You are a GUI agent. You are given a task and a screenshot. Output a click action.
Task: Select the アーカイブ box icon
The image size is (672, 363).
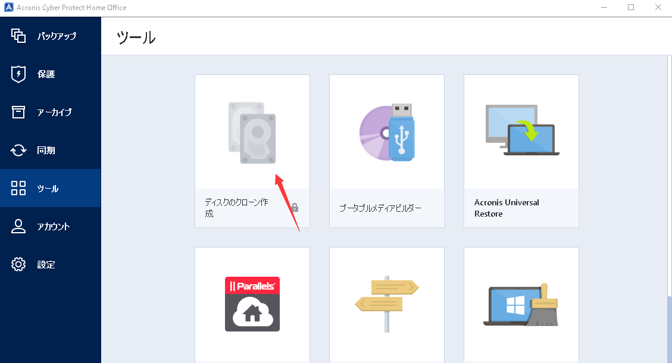[x=18, y=112]
